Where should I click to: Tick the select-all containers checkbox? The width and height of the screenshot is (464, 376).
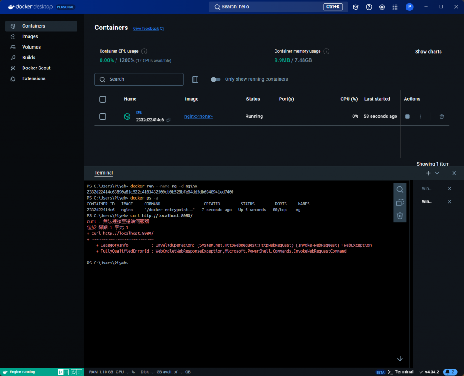coord(103,99)
